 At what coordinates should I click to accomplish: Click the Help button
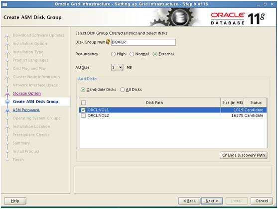(15, 201)
